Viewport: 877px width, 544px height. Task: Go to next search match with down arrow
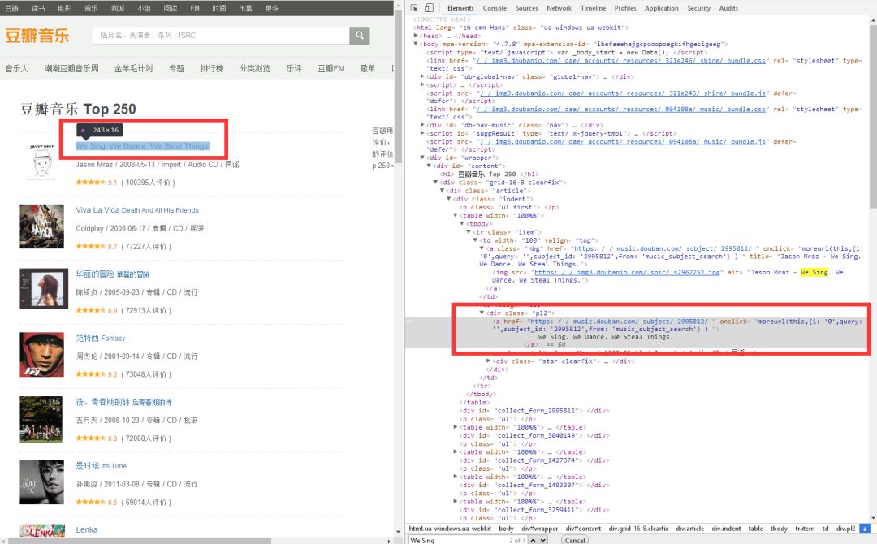tap(543, 540)
